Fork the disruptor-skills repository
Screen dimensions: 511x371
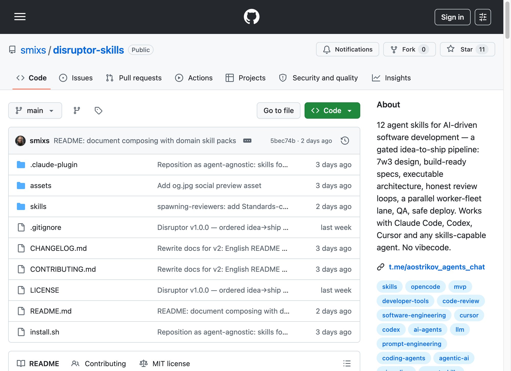tap(409, 49)
